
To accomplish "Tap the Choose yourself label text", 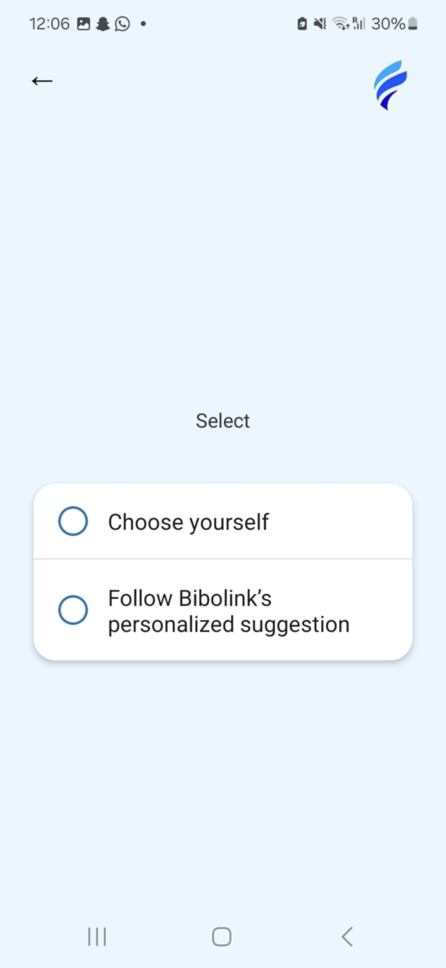I will tap(188, 522).
